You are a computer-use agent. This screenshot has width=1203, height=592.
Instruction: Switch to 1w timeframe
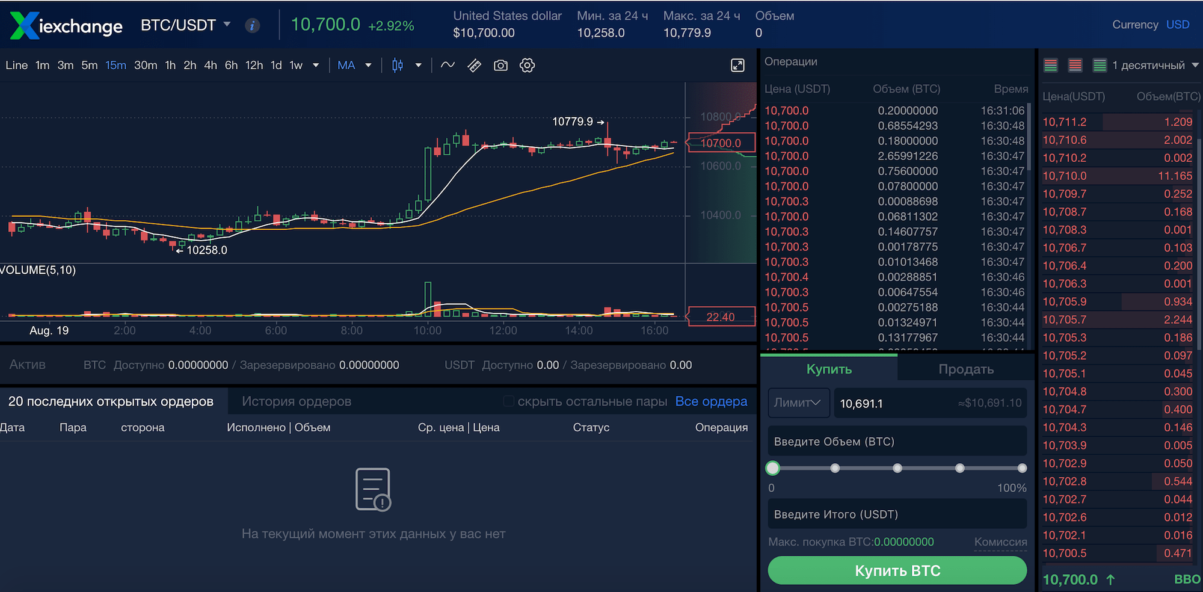click(296, 65)
